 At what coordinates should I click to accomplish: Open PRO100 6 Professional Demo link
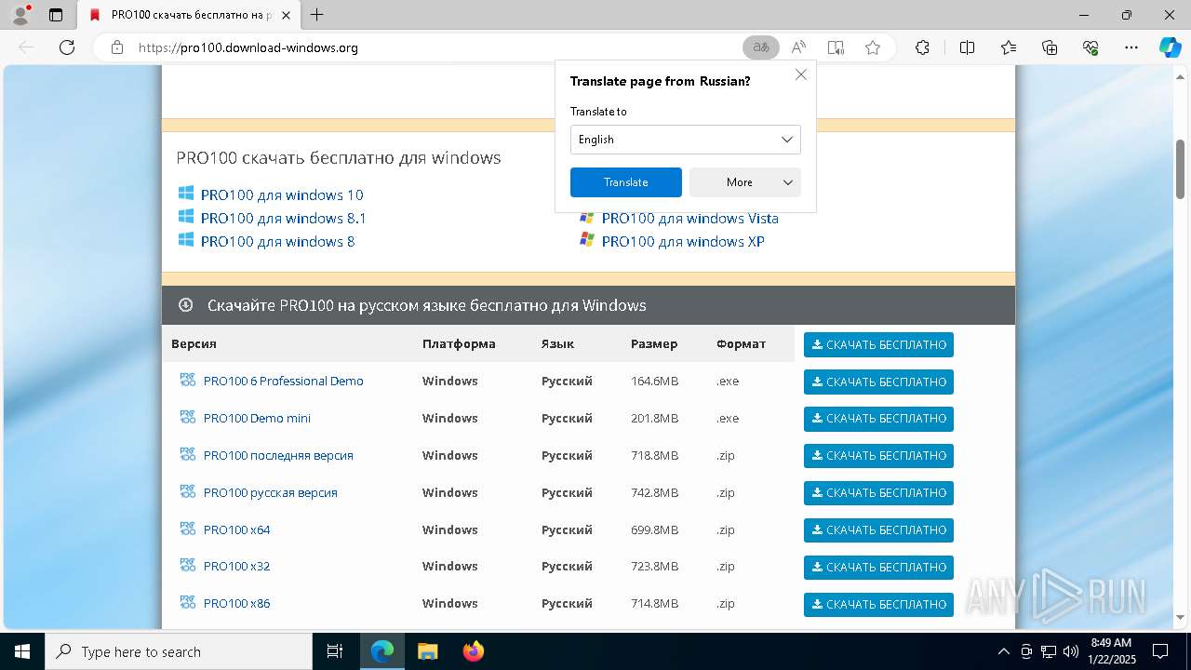pos(283,381)
